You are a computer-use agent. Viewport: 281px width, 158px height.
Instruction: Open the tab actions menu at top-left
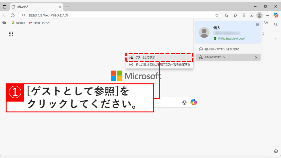pyautogui.click(x=4, y=7)
